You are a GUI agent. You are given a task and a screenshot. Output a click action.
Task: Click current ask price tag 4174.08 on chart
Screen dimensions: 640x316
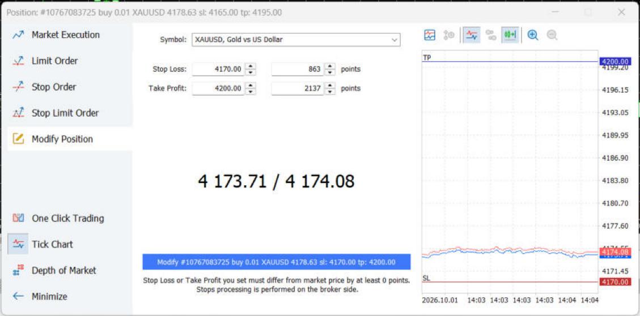(x=614, y=252)
